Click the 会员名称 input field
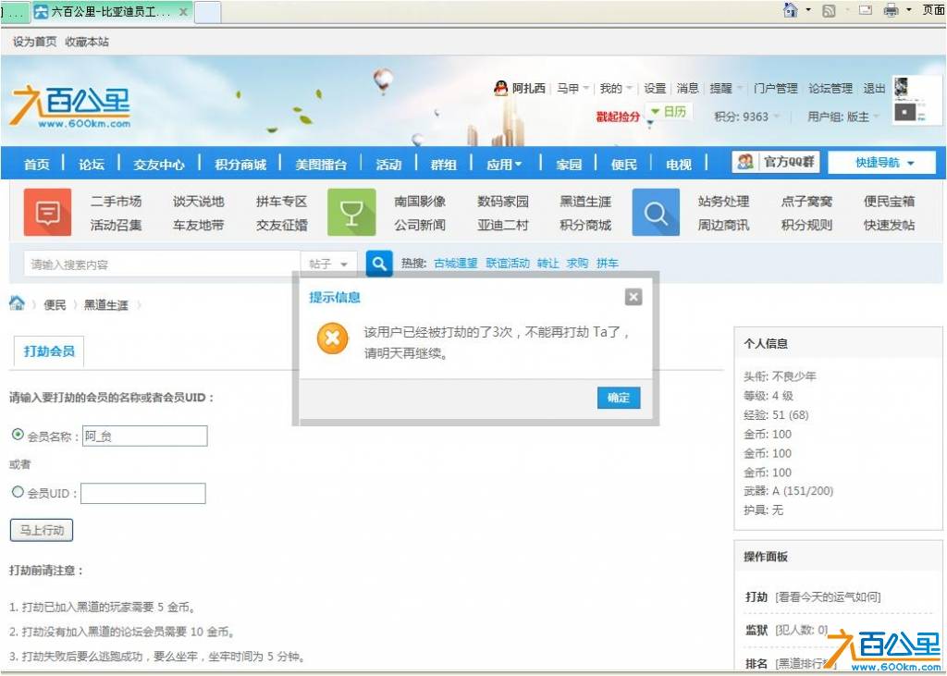Viewport: 947px width, 676px height. click(145, 436)
